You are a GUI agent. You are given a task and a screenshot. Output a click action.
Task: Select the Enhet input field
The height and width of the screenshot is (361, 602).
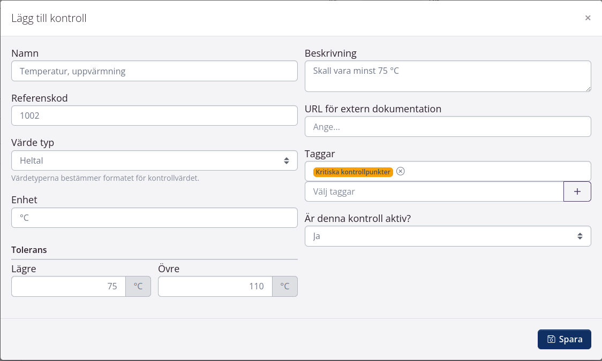(154, 218)
